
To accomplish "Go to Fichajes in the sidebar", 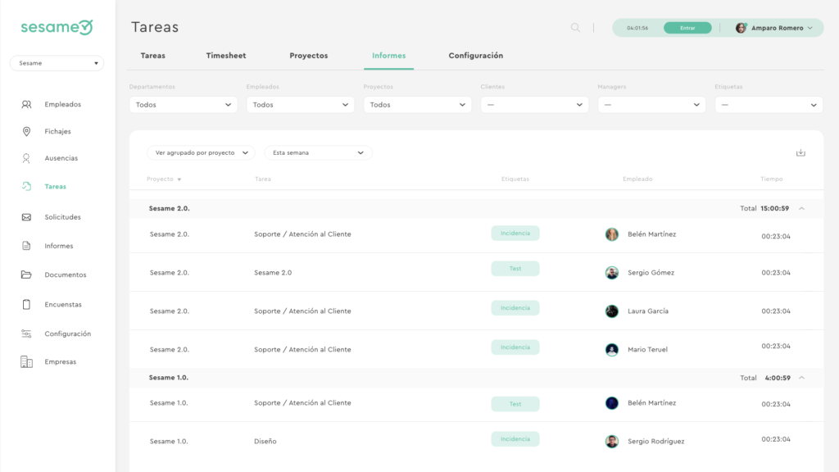I will click(x=58, y=131).
